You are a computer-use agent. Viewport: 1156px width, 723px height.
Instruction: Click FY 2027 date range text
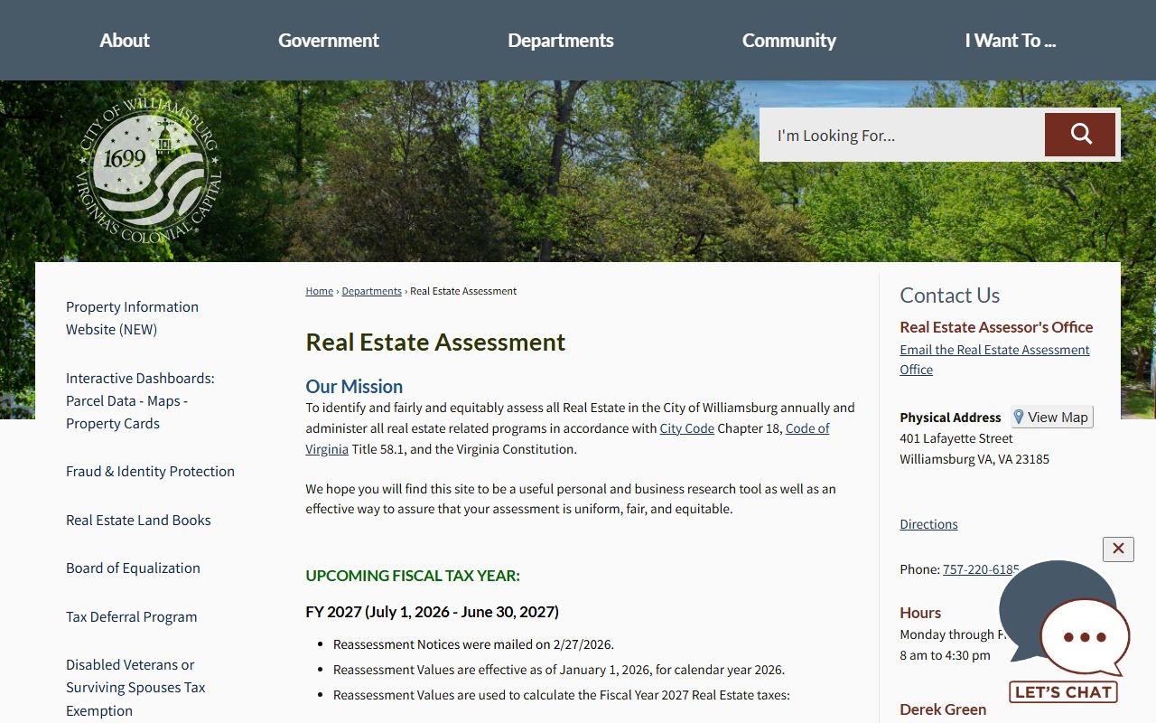432,612
